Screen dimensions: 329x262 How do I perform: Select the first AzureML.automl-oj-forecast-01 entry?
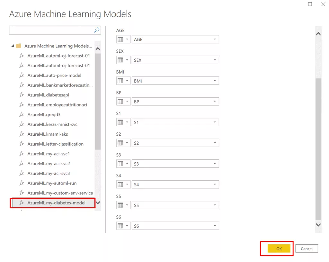click(x=58, y=56)
